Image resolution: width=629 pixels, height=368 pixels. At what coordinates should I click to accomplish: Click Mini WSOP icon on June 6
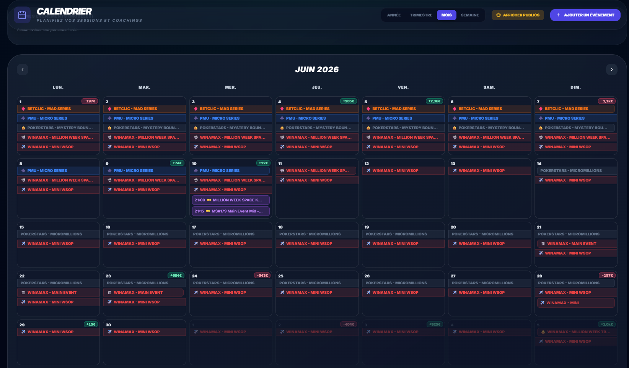(x=455, y=147)
